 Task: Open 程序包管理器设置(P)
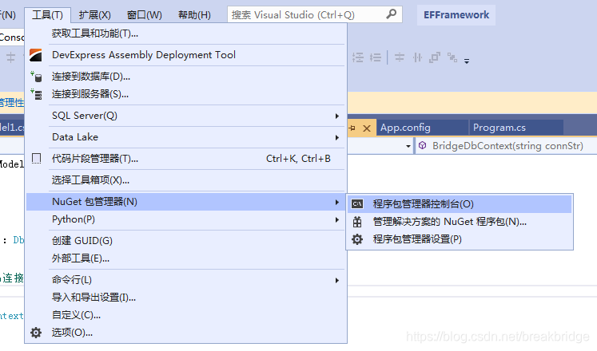(460, 239)
